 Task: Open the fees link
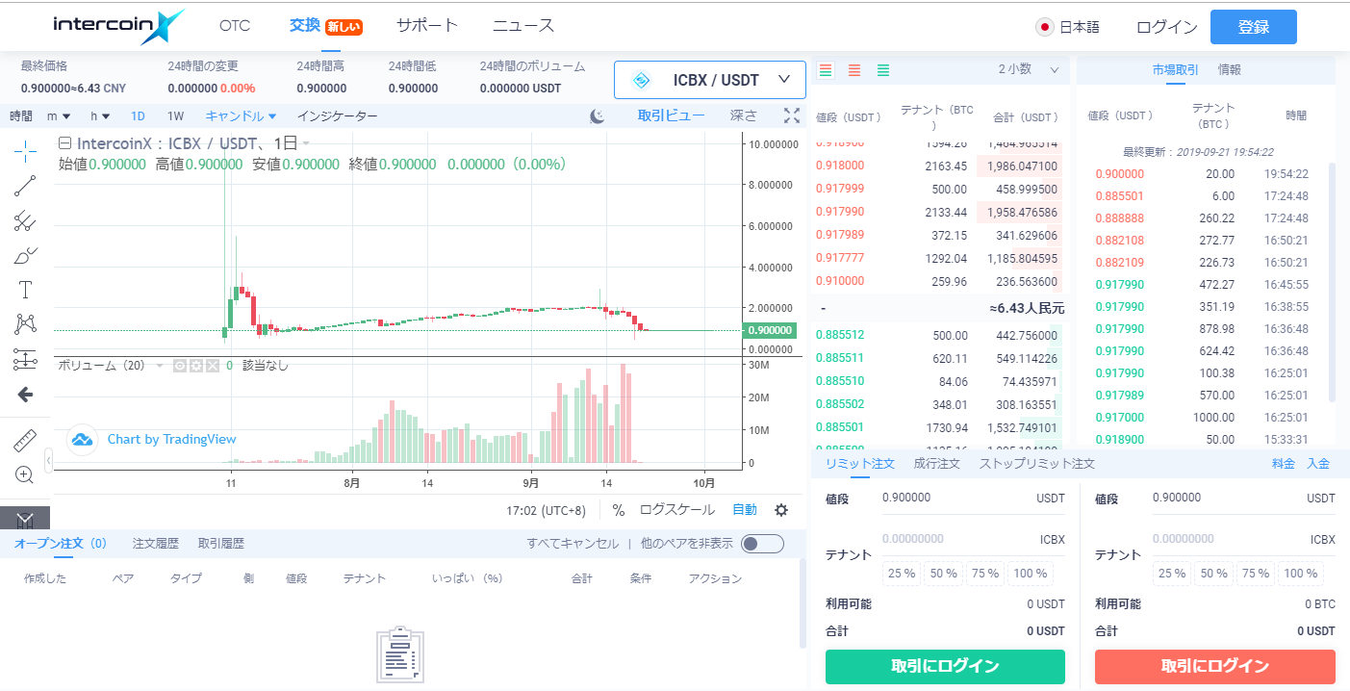point(1283,464)
